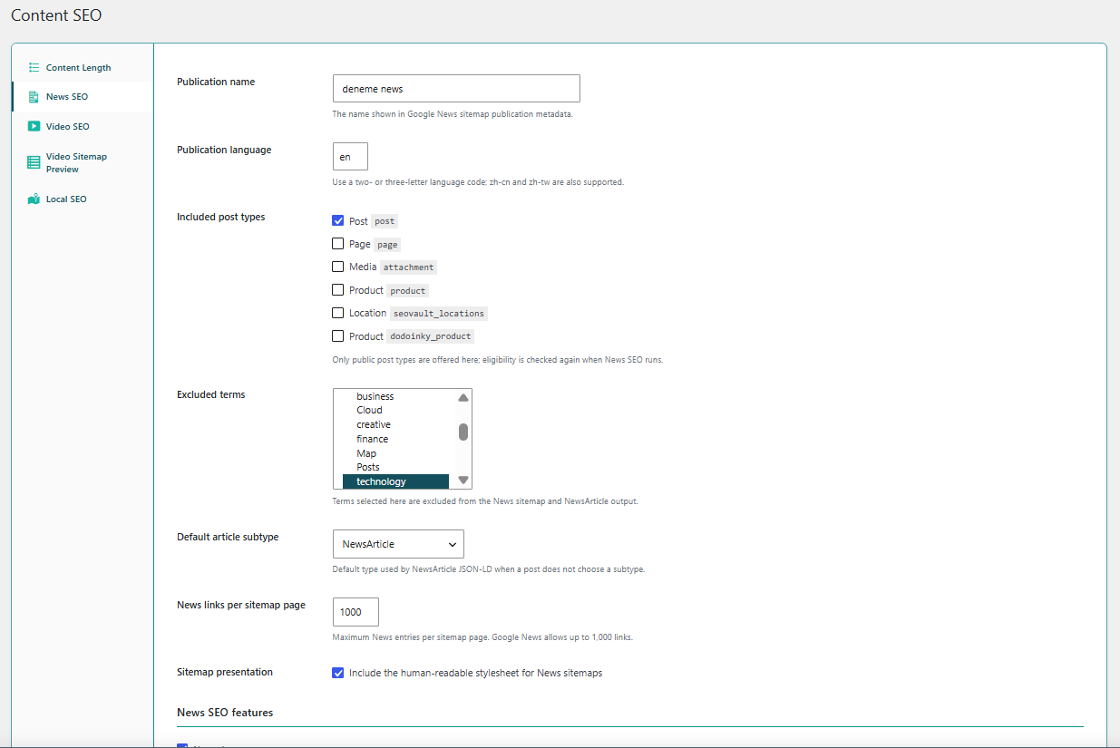Click the Publication name field
This screenshot has width=1120, height=748.
[456, 89]
